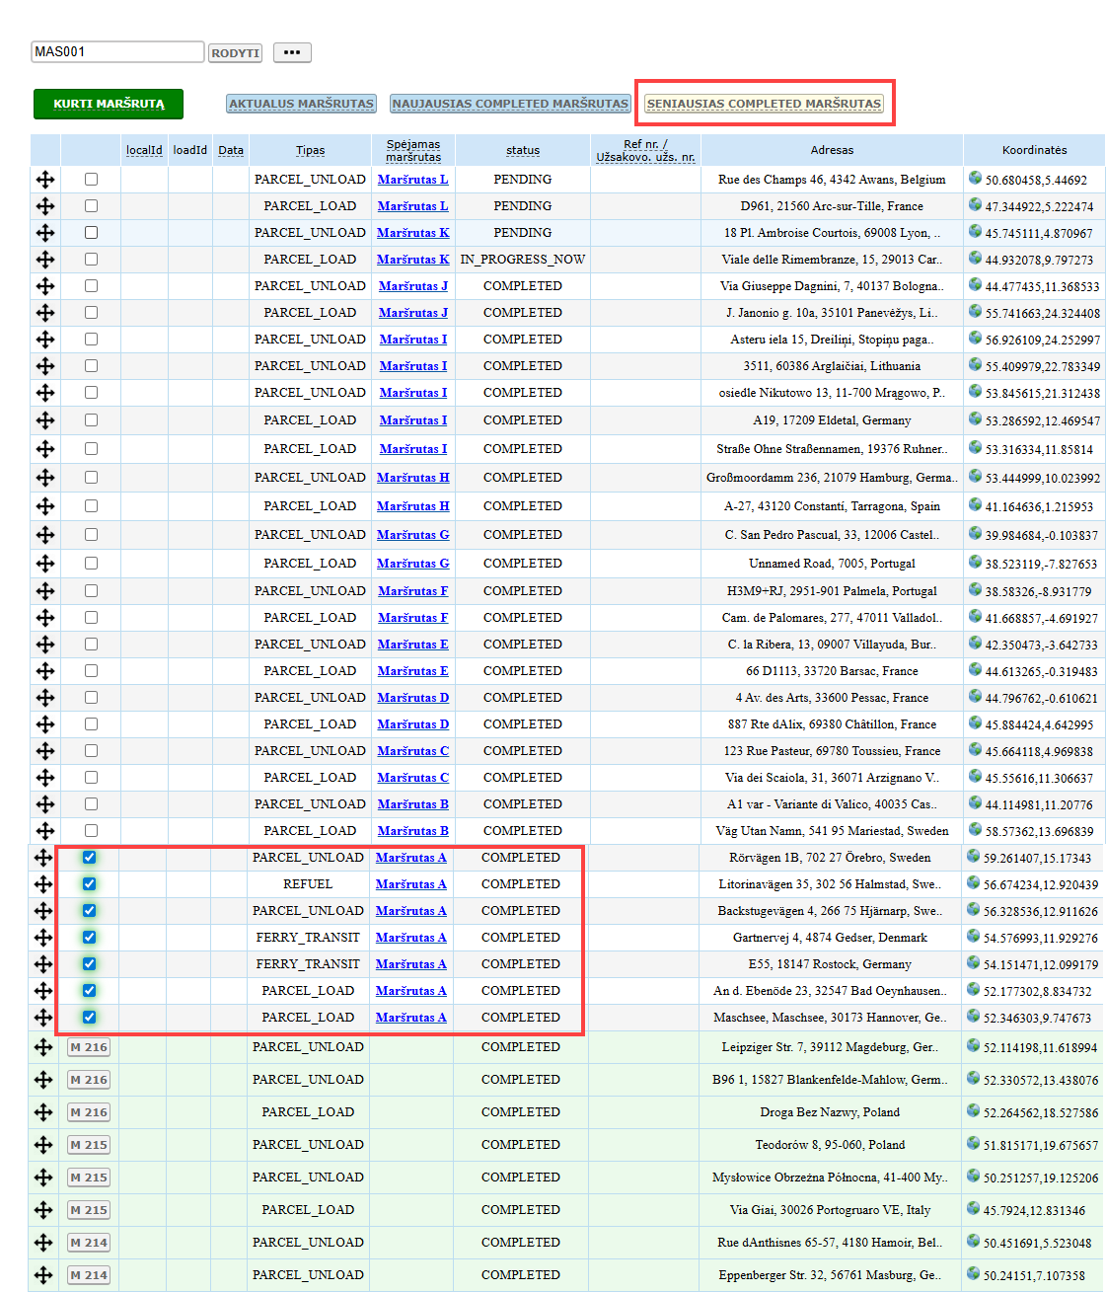Open Maršrutas L link in Awans row
This screenshot has width=1106, height=1292.
click(x=412, y=180)
